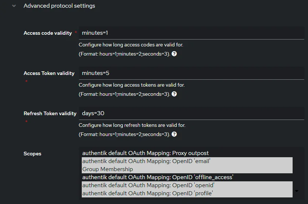Click the Access Token validity label
308x204 pixels.
pos(49,73)
